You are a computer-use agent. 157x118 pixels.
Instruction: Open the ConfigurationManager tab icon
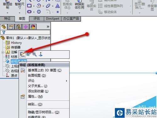(x=18, y=27)
